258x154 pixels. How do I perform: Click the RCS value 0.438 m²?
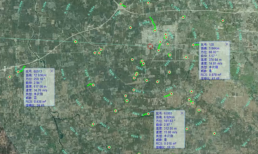pos(40,102)
